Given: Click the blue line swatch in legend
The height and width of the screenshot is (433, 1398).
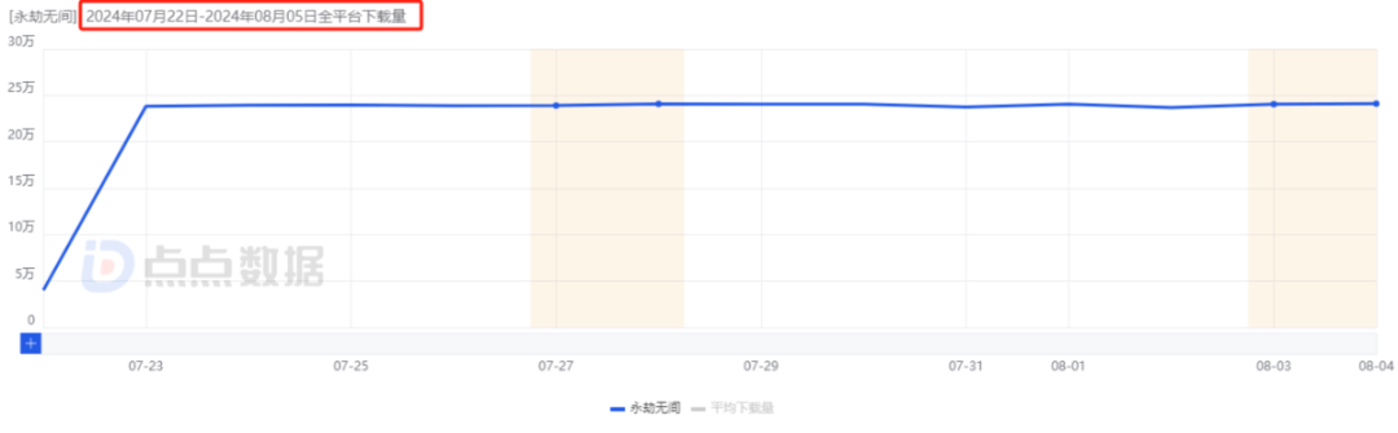Looking at the screenshot, I should (x=617, y=408).
